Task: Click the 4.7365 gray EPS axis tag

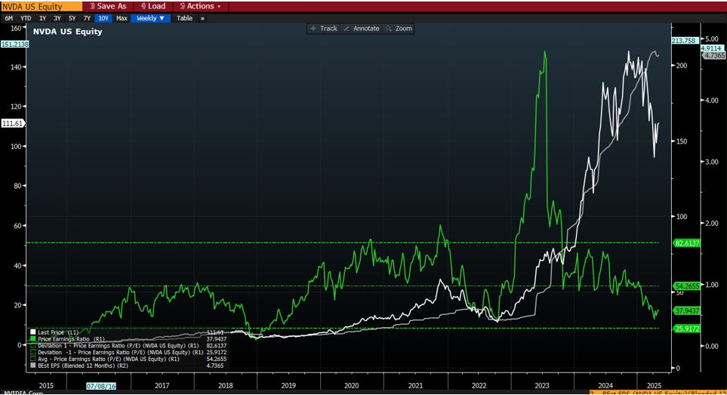Action: coord(714,55)
